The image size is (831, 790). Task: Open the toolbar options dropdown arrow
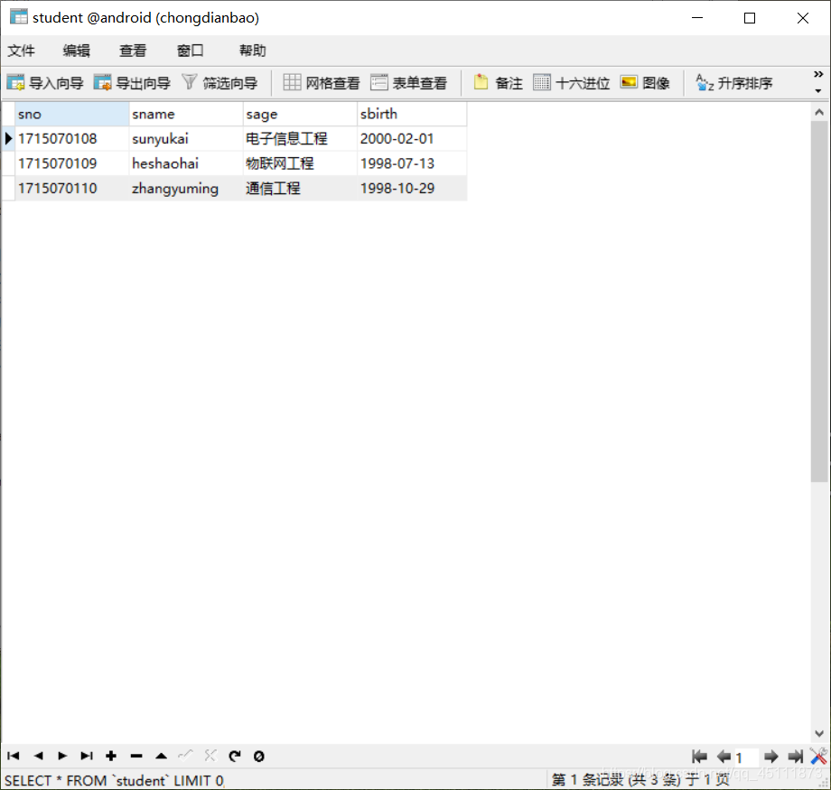click(x=818, y=91)
